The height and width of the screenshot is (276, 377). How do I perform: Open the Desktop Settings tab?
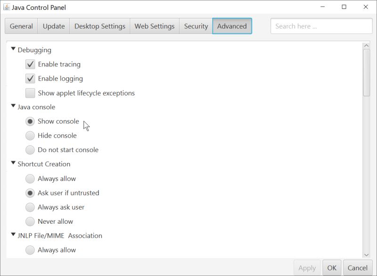pyautogui.click(x=100, y=26)
